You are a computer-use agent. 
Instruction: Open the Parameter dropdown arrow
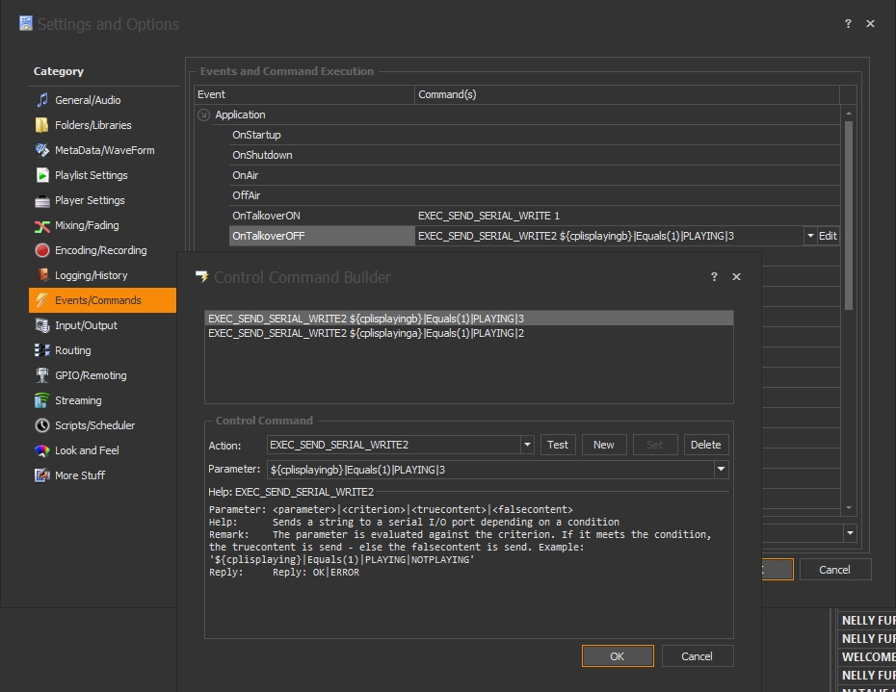pos(722,470)
